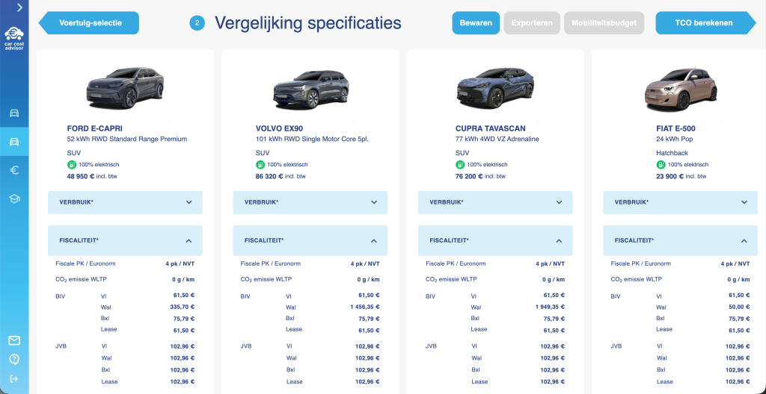
Task: Open help via the question mark icon
Action: point(14,360)
